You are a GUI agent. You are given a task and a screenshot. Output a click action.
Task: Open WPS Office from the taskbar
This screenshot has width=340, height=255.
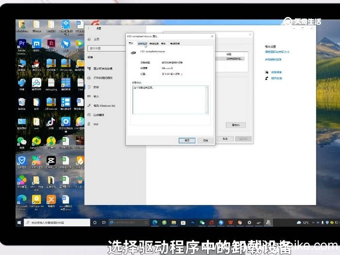point(230,222)
